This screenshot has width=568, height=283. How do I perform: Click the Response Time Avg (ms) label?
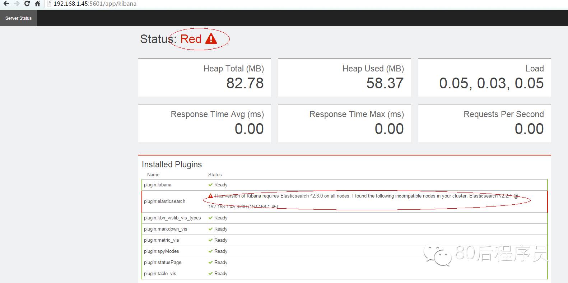tap(217, 114)
